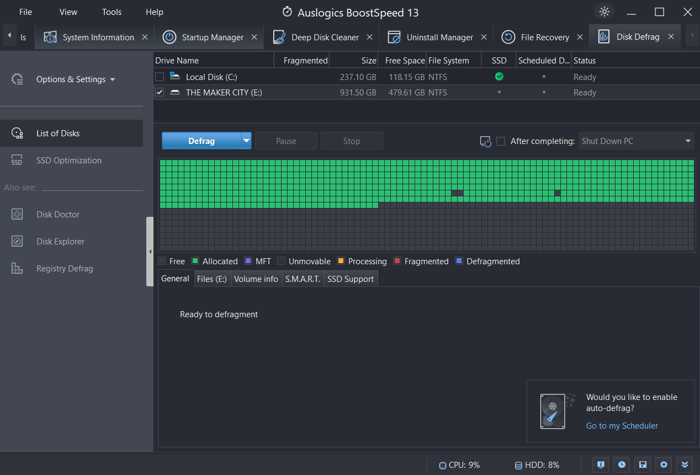Switch to the Files (E:) tab
The width and height of the screenshot is (700, 475).
(x=212, y=279)
